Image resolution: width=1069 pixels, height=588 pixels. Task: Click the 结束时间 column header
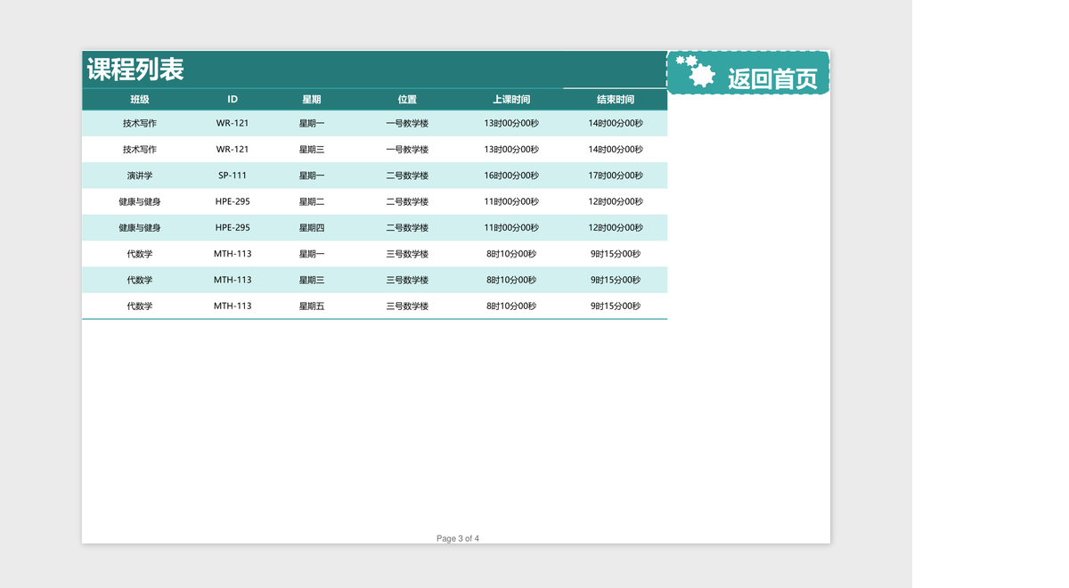pyautogui.click(x=616, y=100)
